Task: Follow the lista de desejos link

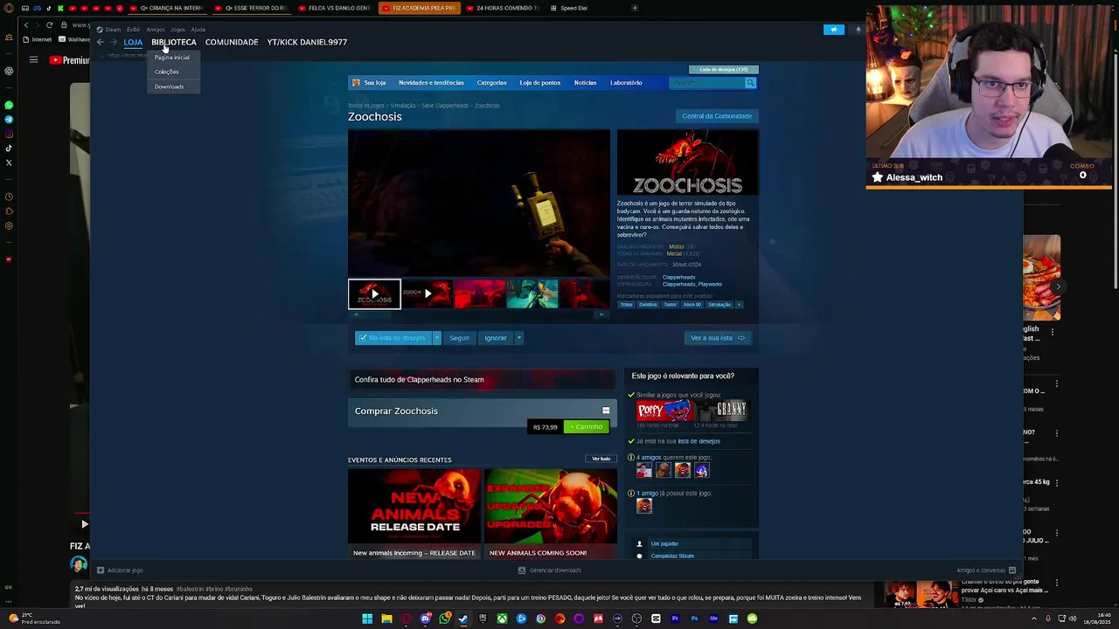Action: (699, 441)
